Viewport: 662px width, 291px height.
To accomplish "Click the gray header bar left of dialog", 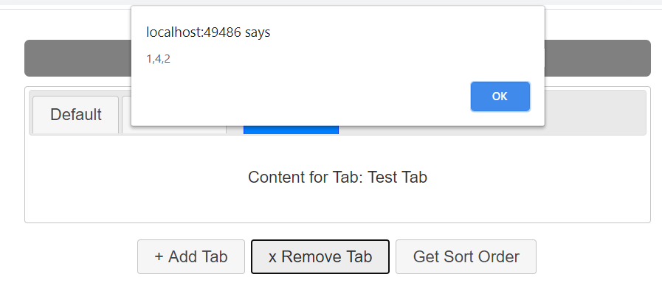I will point(77,58).
